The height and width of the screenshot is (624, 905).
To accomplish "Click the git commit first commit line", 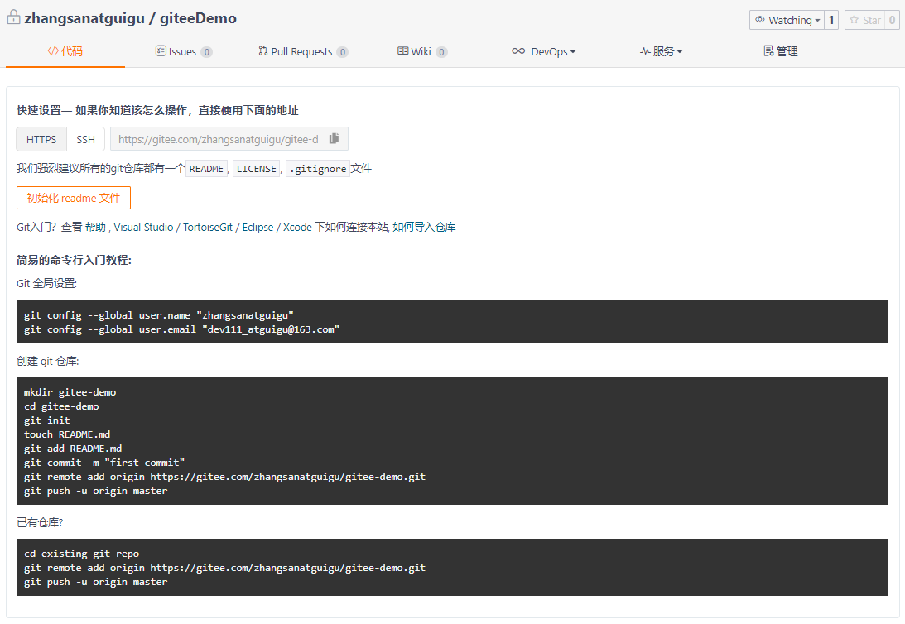I will tap(104, 463).
